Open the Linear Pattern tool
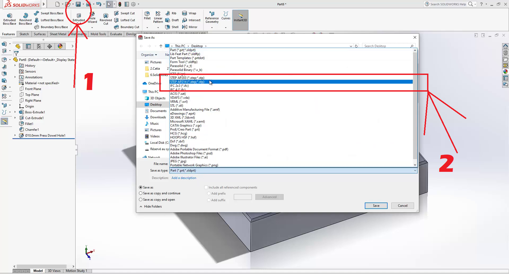This screenshot has width=509, height=274. 158,14
